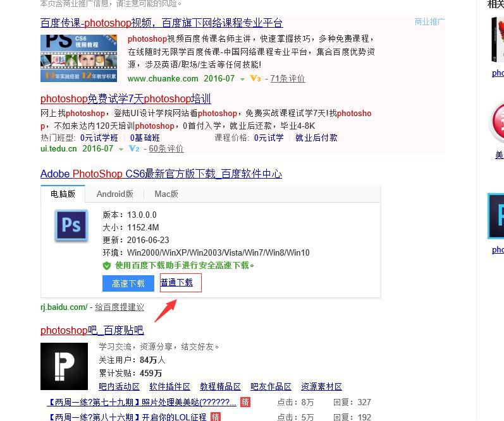Click the blue Ps application icon
The width and height of the screenshot is (504, 421).
tap(71, 225)
